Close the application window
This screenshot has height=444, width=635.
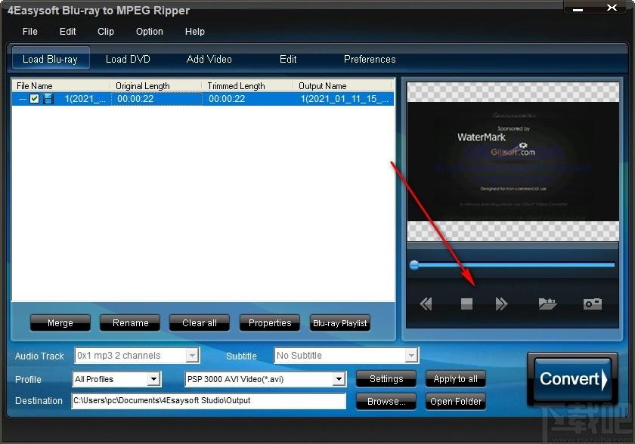[x=612, y=8]
